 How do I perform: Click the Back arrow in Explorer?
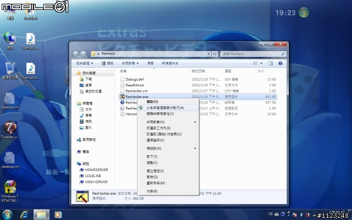click(x=76, y=54)
